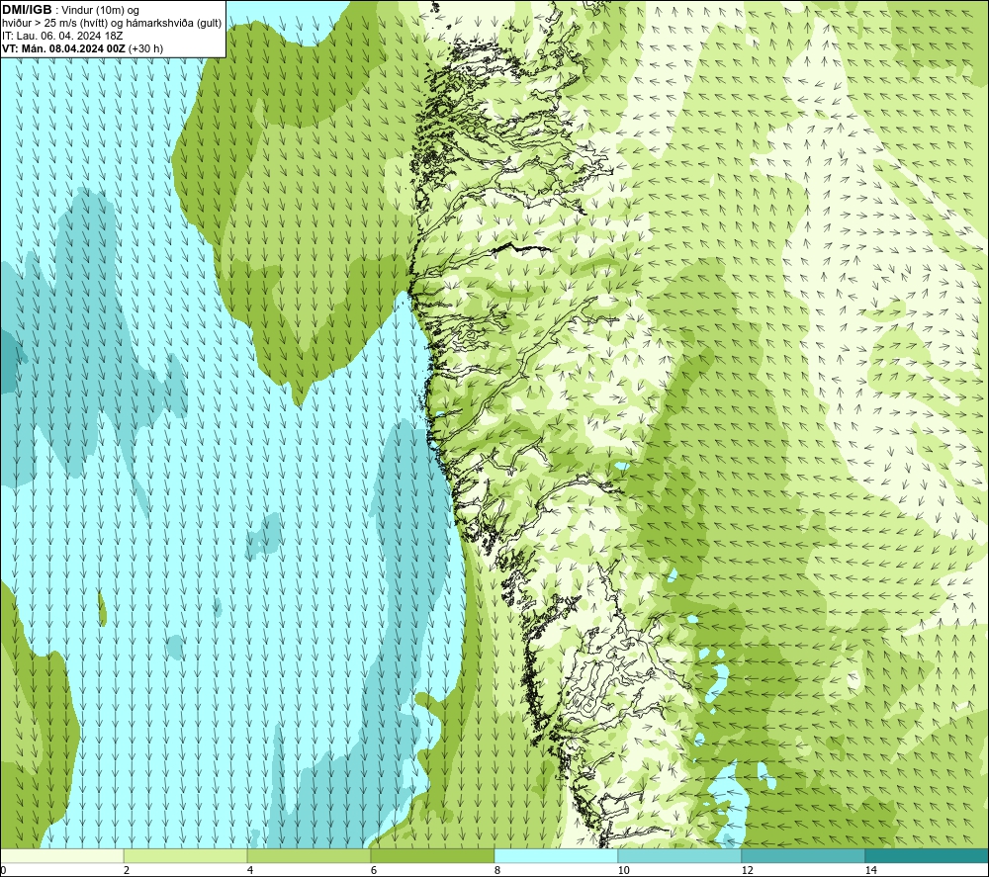Image resolution: width=989 pixels, height=877 pixels.
Task: Click the legend scale label '14'
Action: point(870,871)
